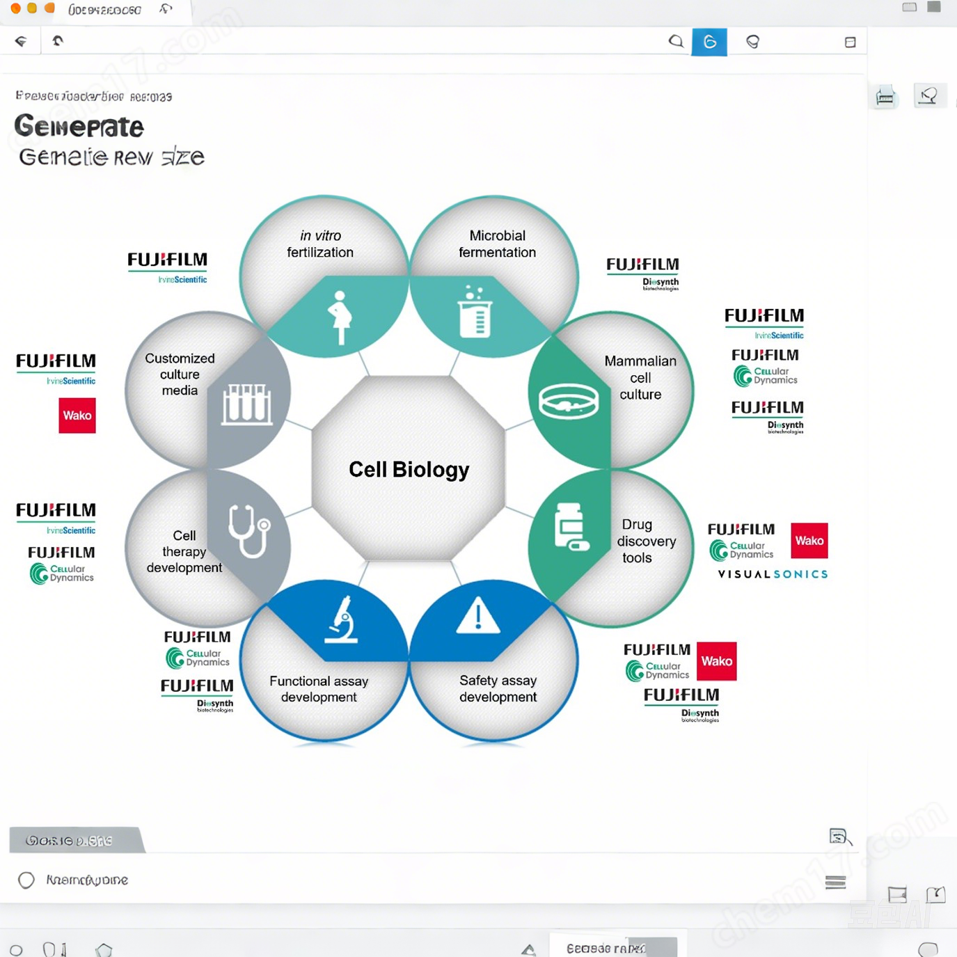This screenshot has width=957, height=957.
Task: Click the bold page heading text
Action: 79,127
